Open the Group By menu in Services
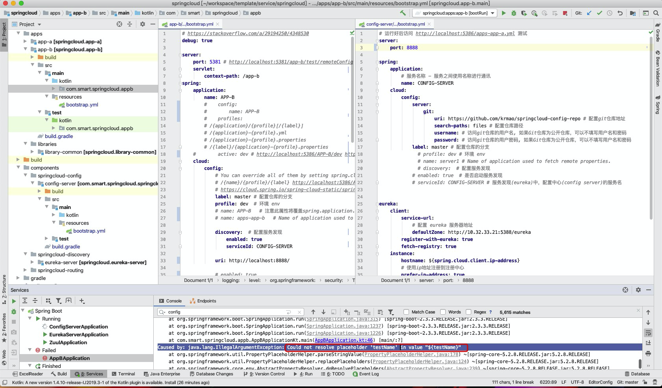Image resolution: width=662 pixels, height=388 pixels. 48,300
